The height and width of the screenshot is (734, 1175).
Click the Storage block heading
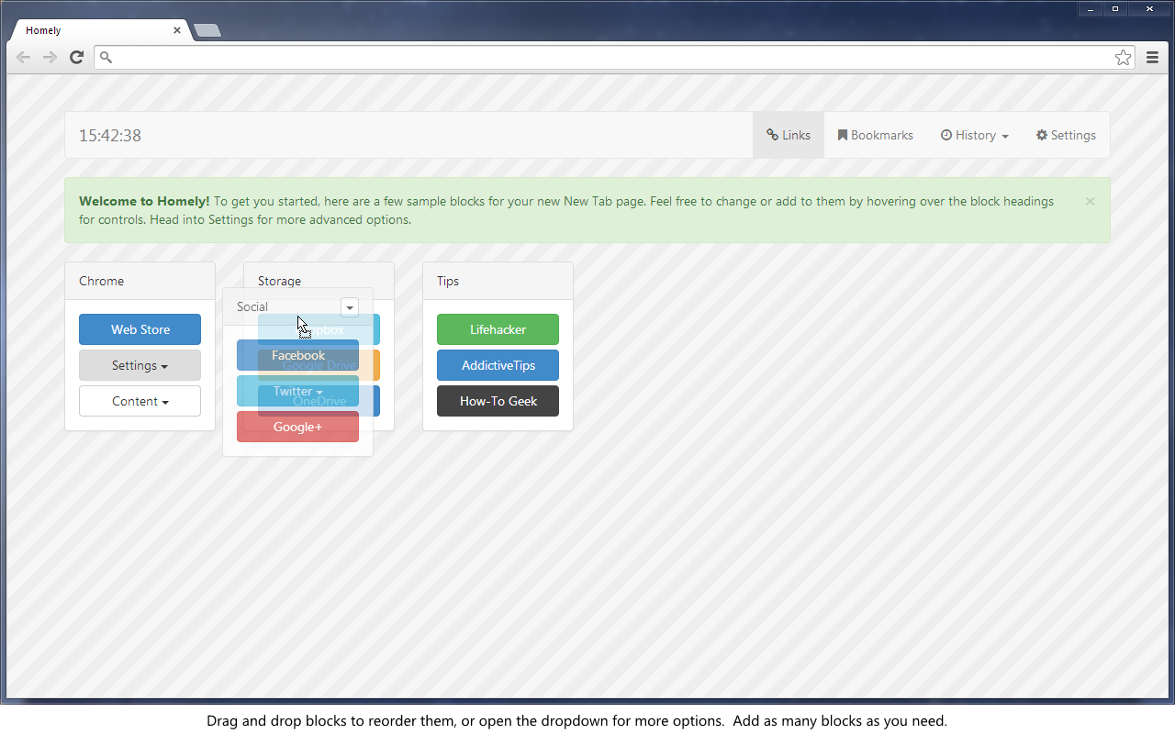coord(319,279)
